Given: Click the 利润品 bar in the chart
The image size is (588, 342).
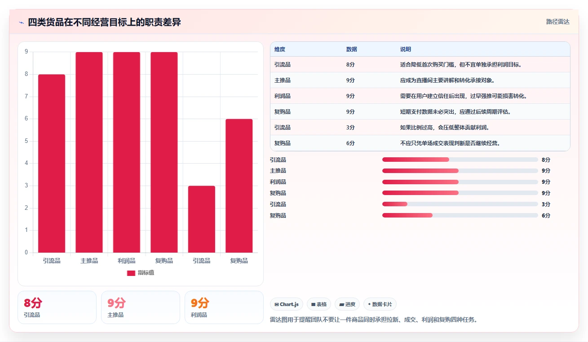Looking at the screenshot, I should coord(127,152).
